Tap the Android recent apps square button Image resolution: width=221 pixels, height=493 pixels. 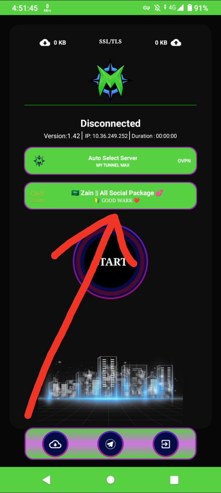(x=174, y=480)
